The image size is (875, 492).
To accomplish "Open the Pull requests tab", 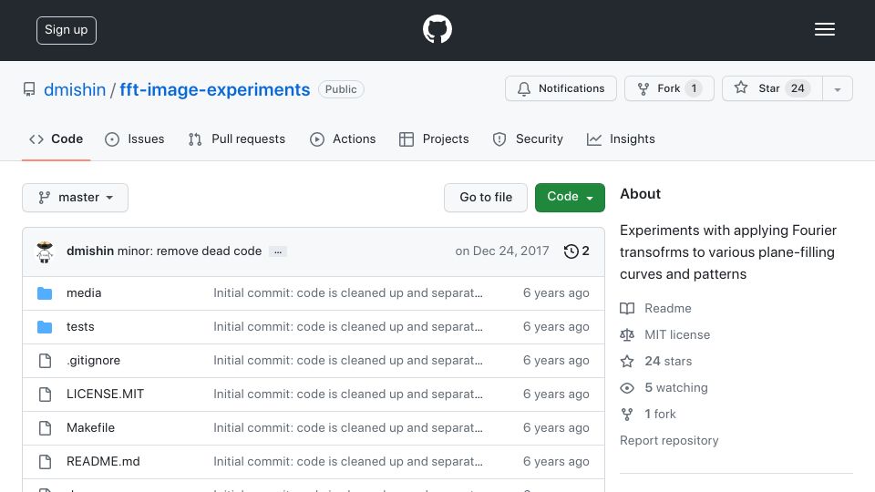I will [x=237, y=138].
